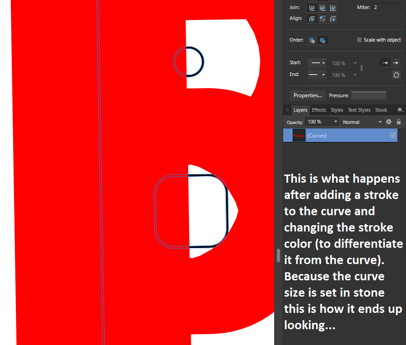Place arrowhead within line end
The image size is (406, 345).
point(385,63)
